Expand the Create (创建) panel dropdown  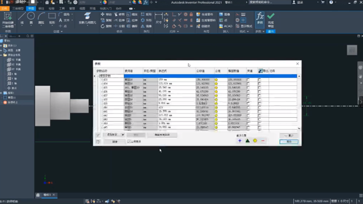point(61,31)
